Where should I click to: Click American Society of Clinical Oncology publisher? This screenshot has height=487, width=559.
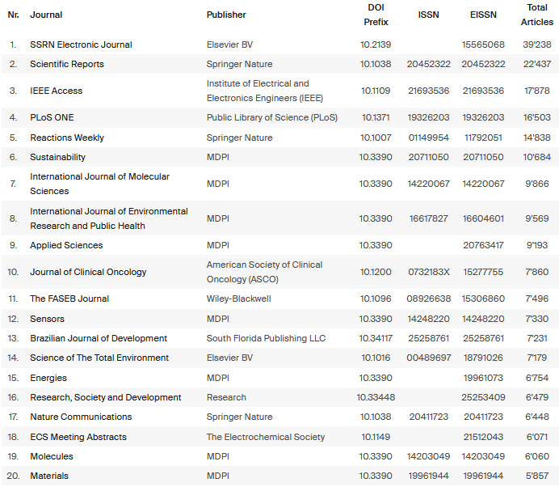(x=264, y=272)
